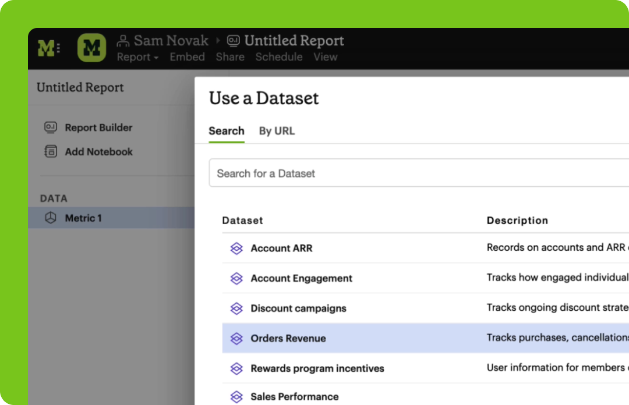This screenshot has height=405, width=629.
Task: Click the Sam Novak workspace link
Action: coord(170,41)
